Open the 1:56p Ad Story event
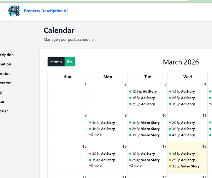This screenshot has width=212, height=178. [x=182, y=91]
